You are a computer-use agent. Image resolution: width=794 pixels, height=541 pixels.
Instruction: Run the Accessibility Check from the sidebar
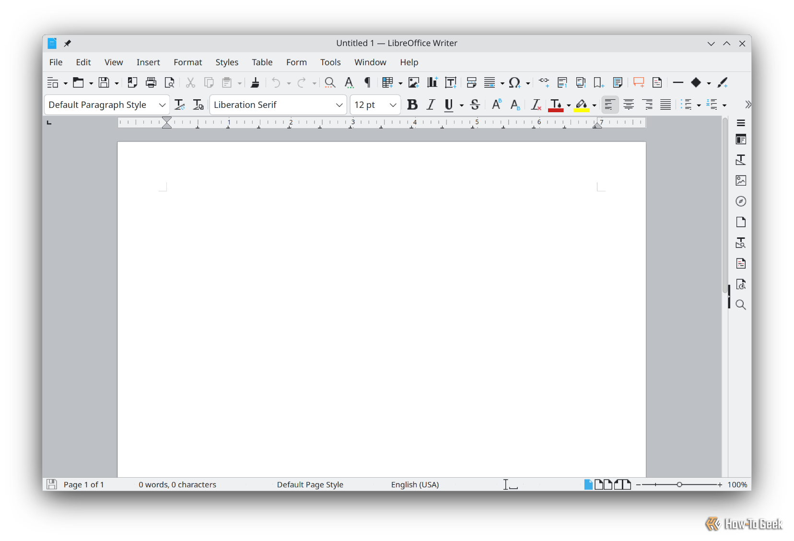741,284
